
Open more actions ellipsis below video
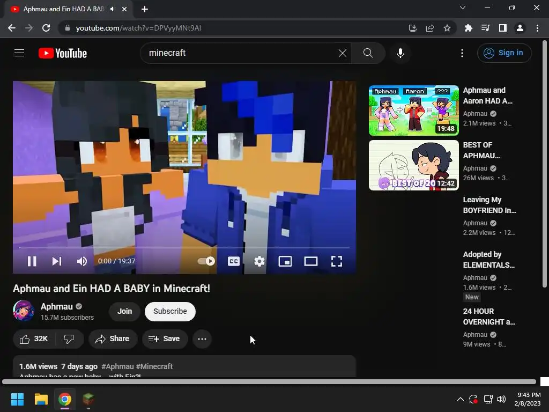click(x=202, y=339)
